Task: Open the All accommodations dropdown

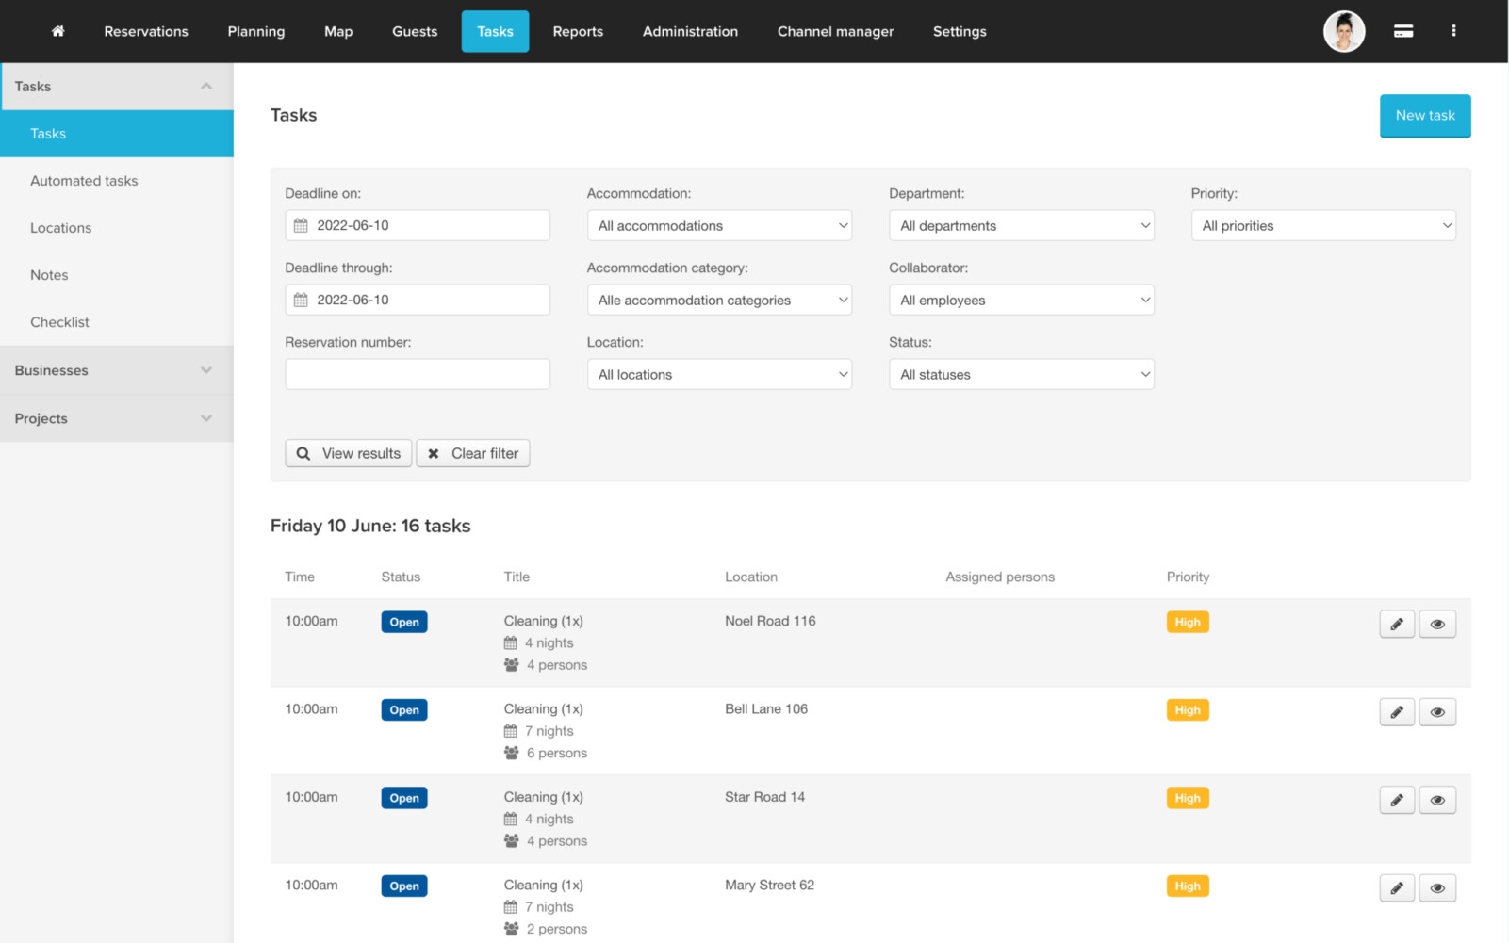Action: click(x=718, y=226)
